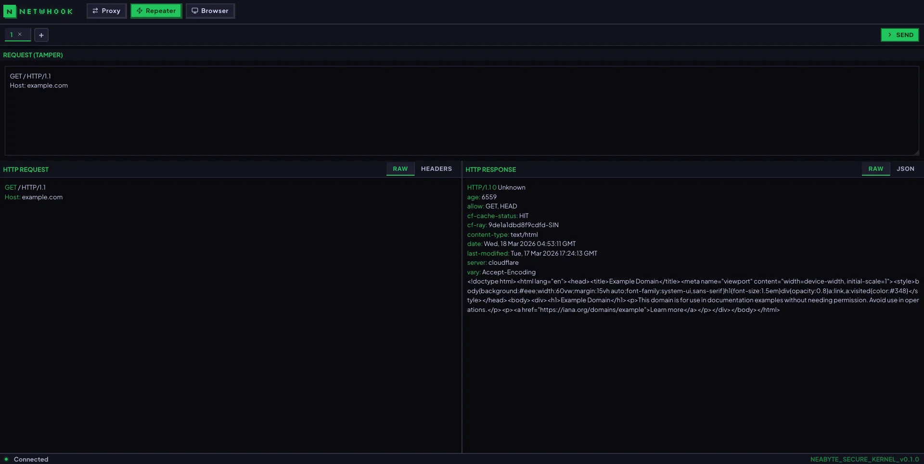Click the REQUEST (TAMPER) heading

tap(33, 55)
